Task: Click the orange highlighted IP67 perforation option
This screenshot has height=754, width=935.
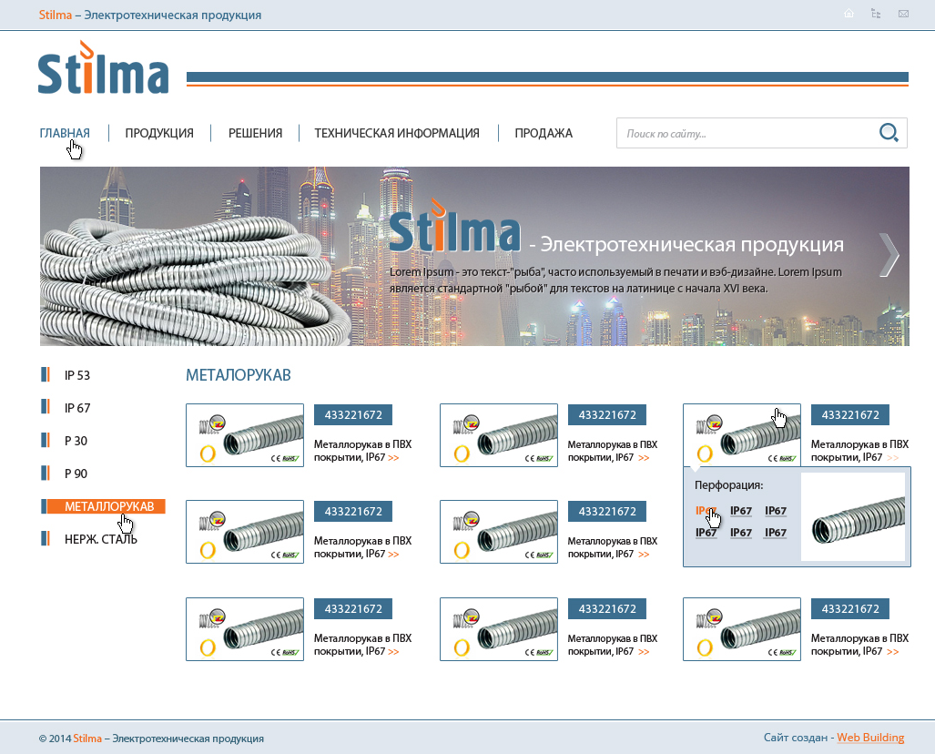Action: [706, 511]
